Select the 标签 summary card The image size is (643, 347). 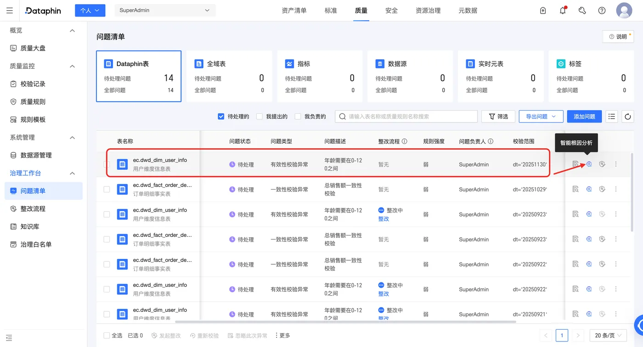point(591,76)
